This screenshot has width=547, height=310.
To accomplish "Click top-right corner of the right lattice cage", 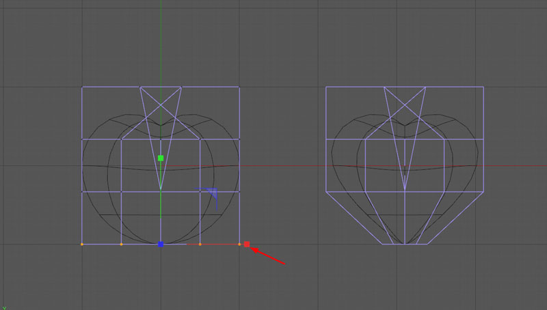I will [483, 87].
